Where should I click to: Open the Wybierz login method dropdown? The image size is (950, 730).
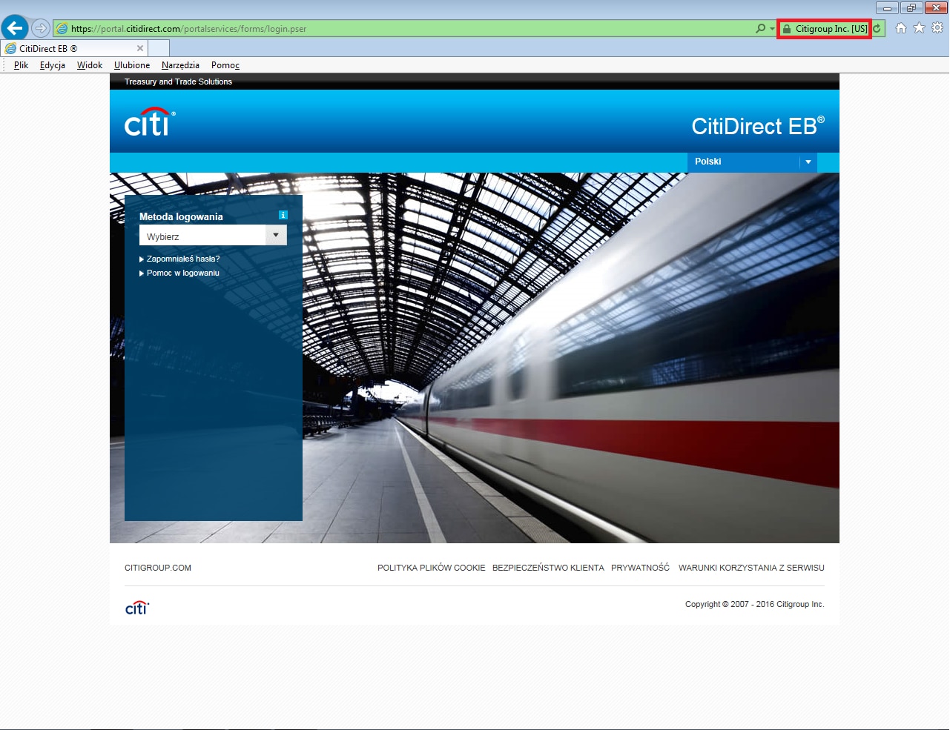(x=213, y=236)
